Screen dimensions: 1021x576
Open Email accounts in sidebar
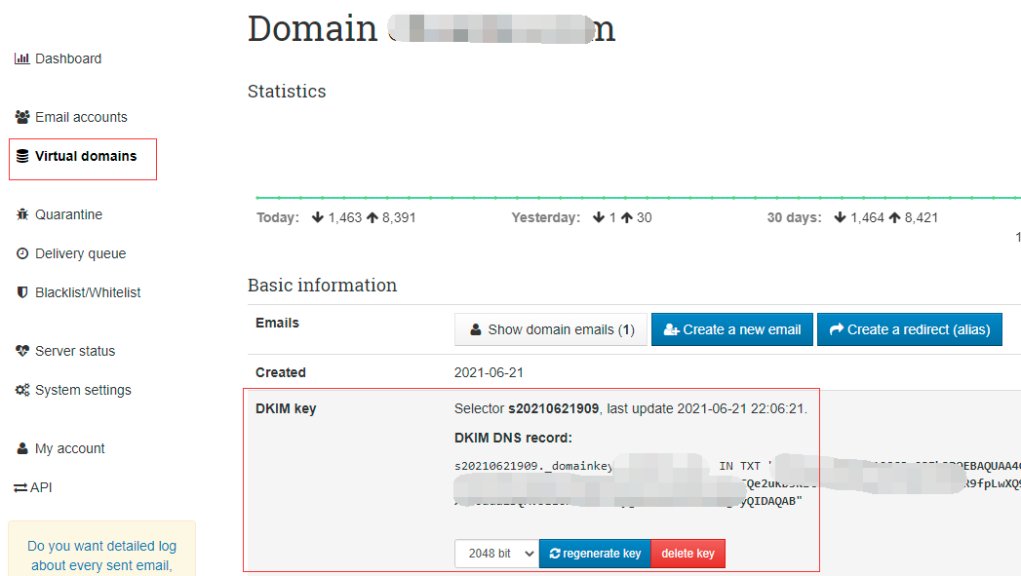(81, 117)
